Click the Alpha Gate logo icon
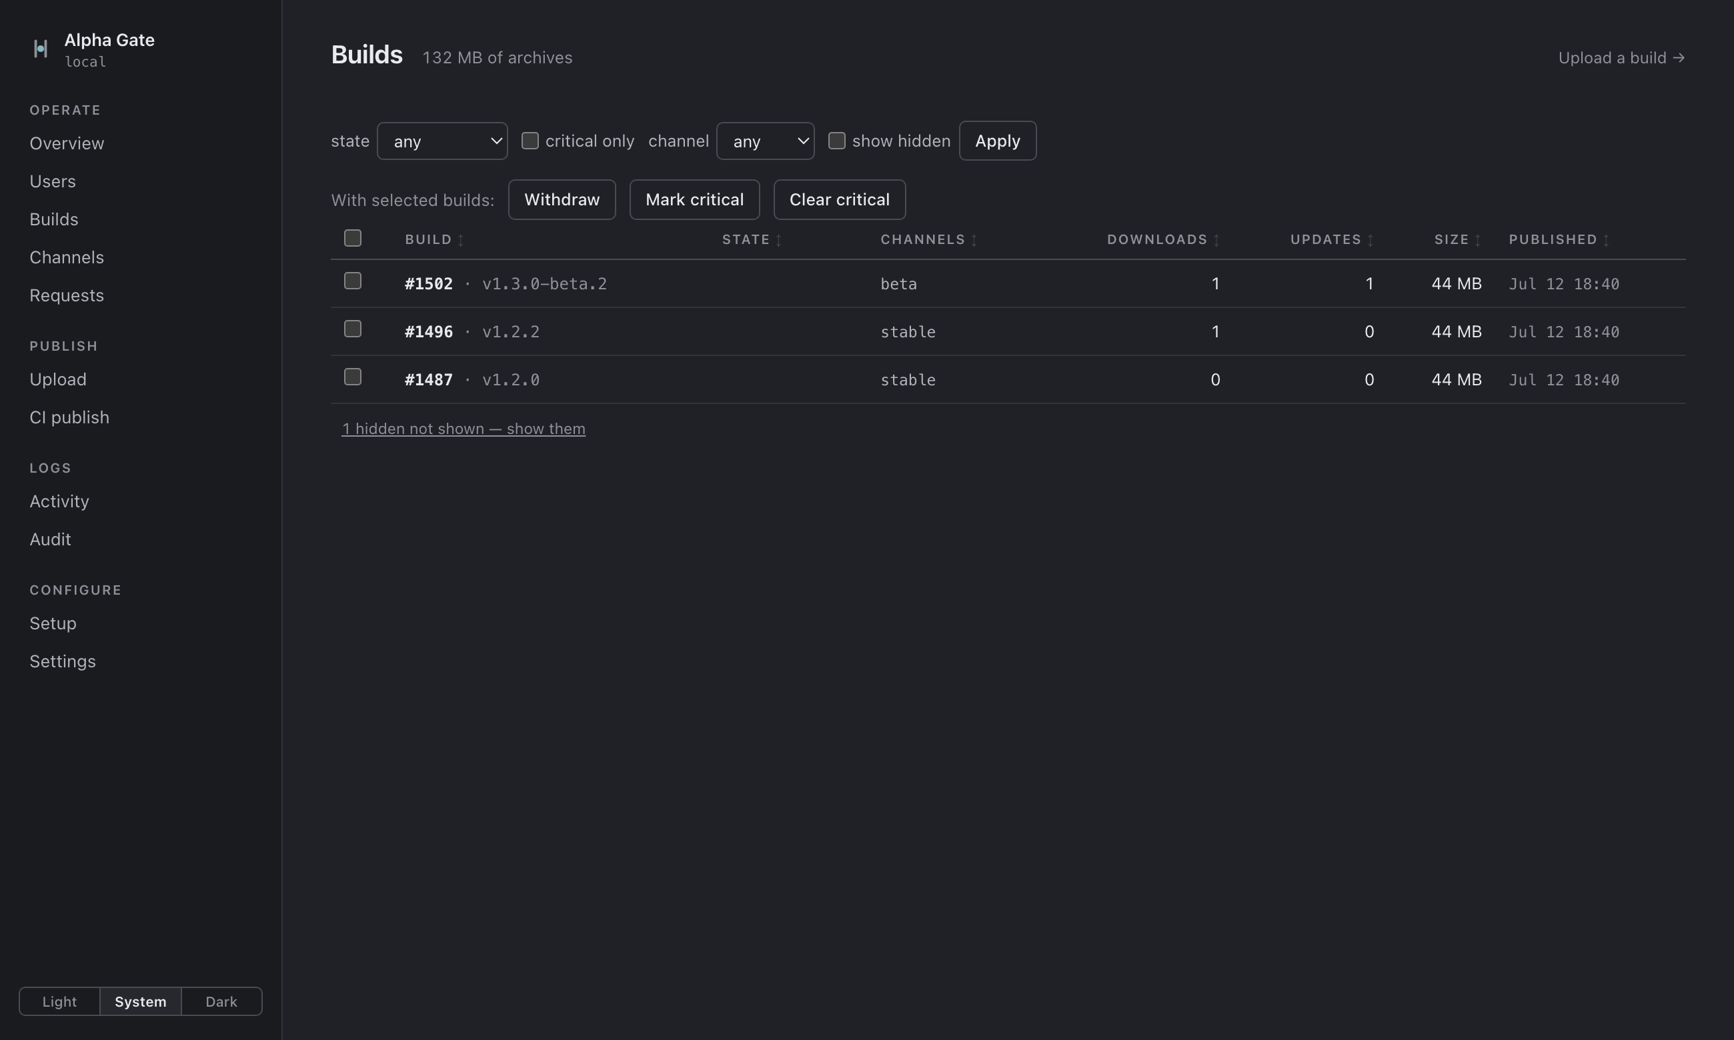Screen dimensions: 1734x1040 (x=41, y=49)
